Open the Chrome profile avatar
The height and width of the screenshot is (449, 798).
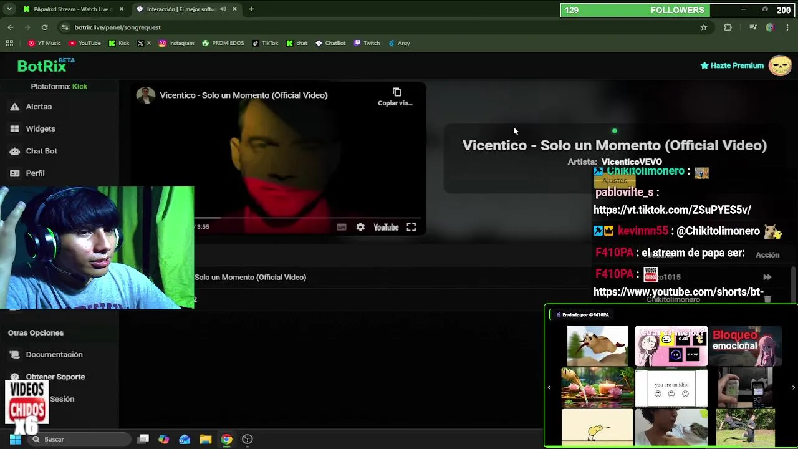770,27
